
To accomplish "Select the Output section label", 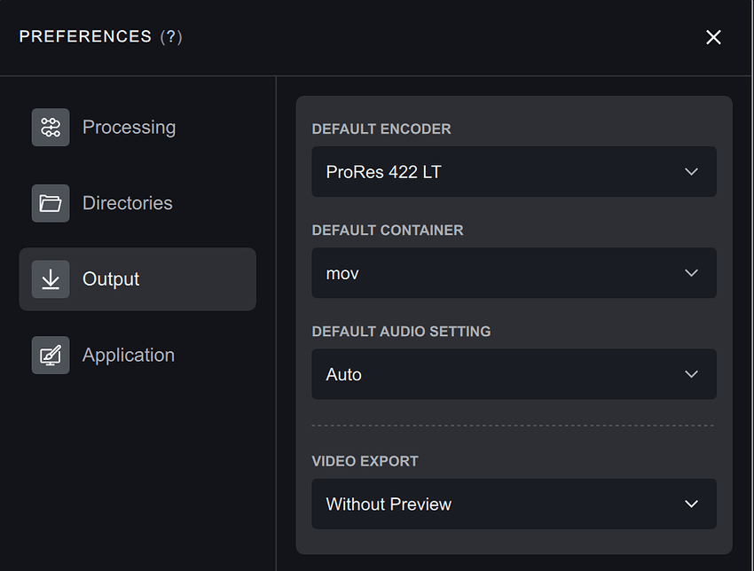I will click(111, 279).
